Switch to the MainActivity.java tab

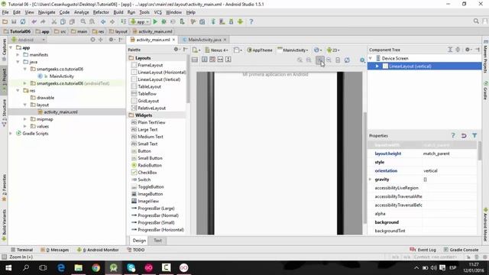(x=204, y=40)
